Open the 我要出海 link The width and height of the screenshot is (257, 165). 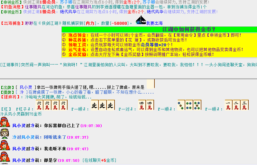pos(154,23)
